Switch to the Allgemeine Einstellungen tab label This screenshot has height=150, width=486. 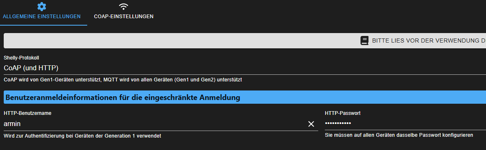(41, 17)
